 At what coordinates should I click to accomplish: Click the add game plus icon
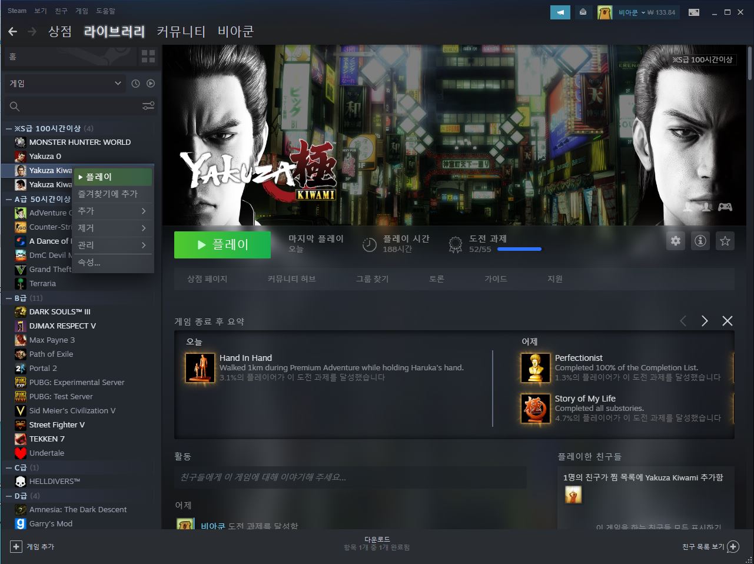point(16,546)
